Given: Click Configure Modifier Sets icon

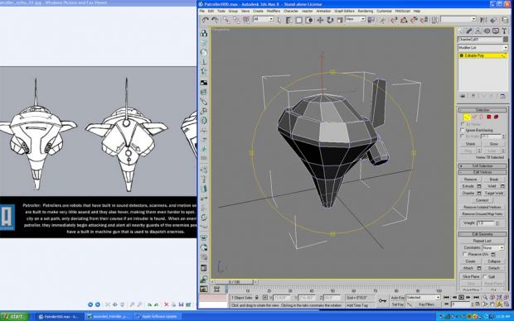Looking at the screenshot, I should pos(502,96).
